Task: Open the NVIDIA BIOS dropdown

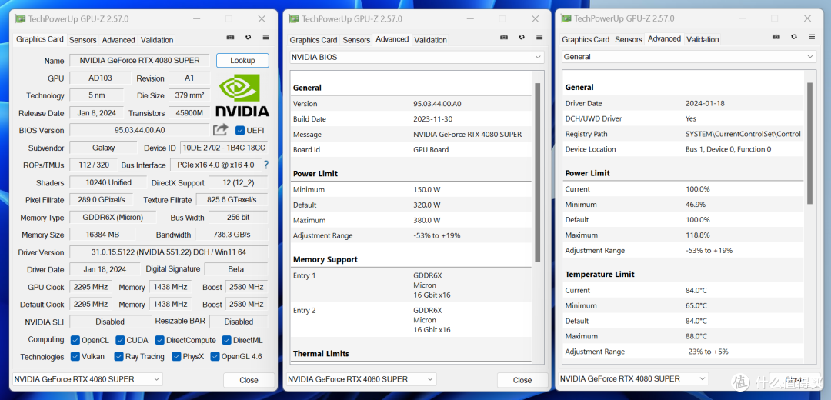Action: 416,57
